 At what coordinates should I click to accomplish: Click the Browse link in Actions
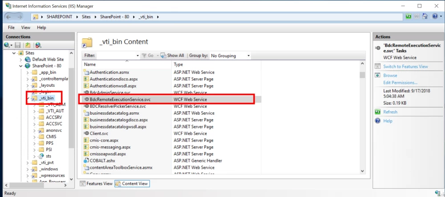(x=390, y=75)
